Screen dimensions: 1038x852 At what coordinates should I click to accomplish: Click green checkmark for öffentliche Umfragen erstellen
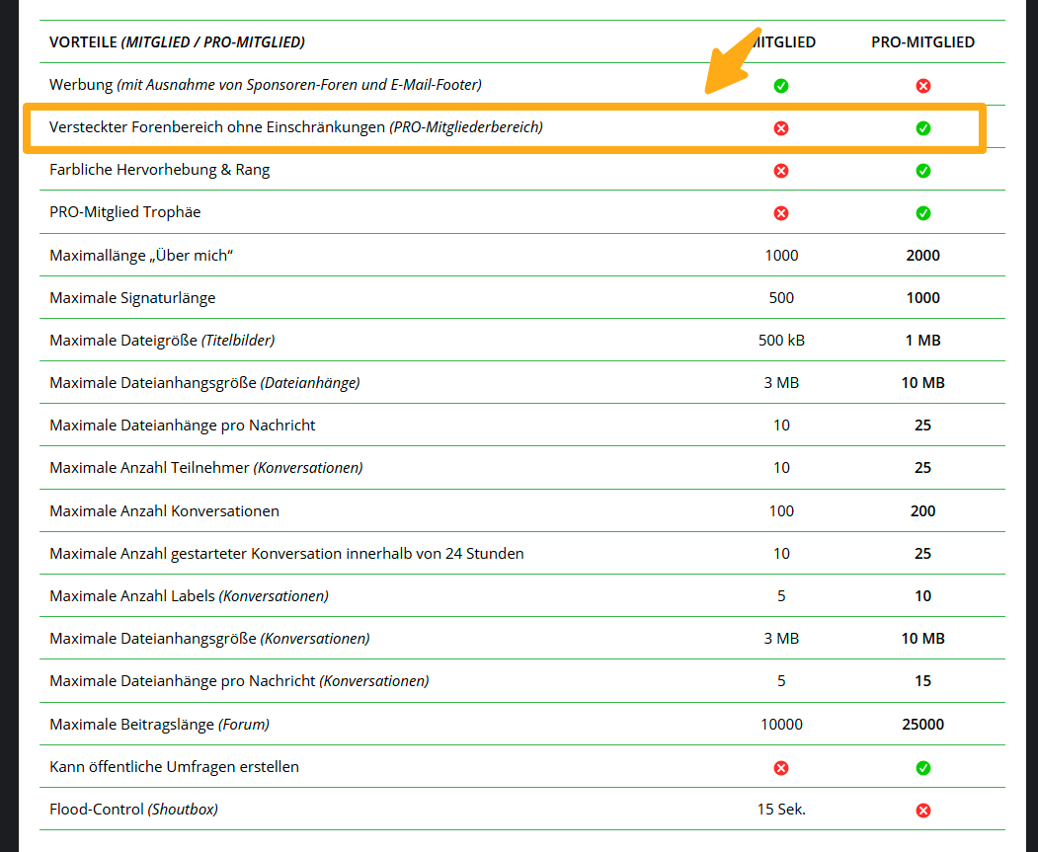tap(923, 768)
